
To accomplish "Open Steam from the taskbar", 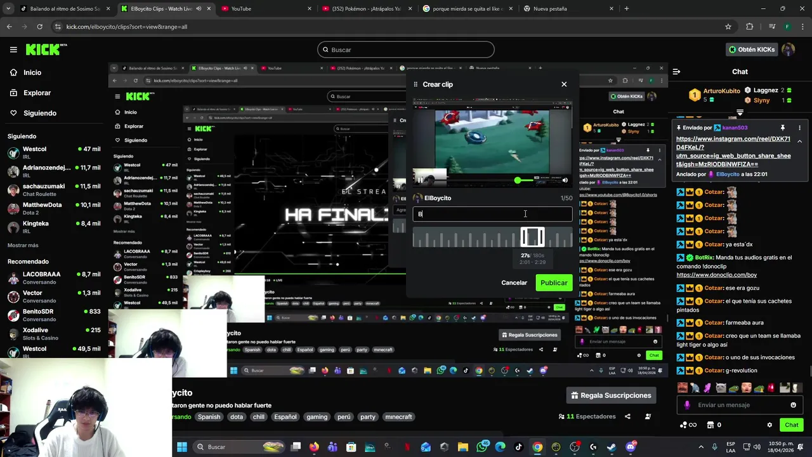I will (612, 447).
